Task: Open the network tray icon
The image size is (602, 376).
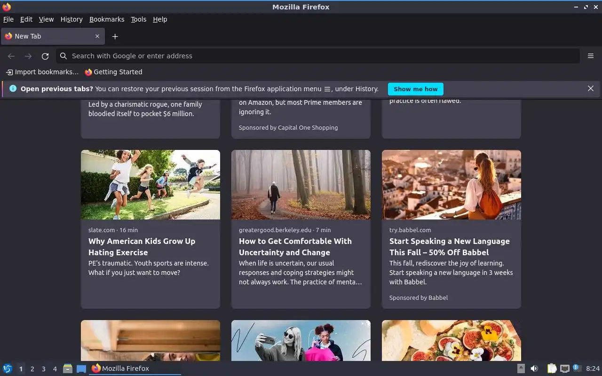Action: (565, 368)
